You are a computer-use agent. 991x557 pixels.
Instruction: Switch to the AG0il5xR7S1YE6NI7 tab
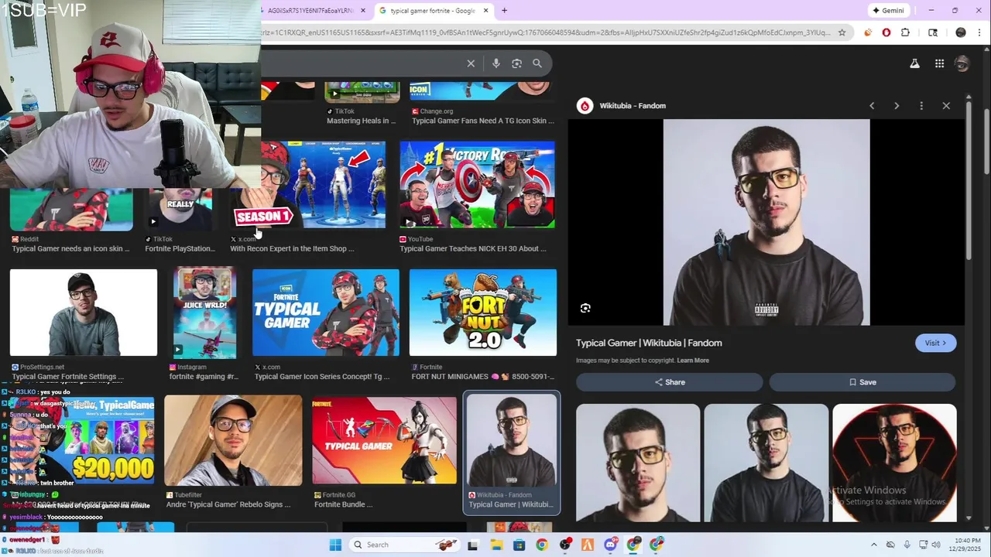coord(310,11)
